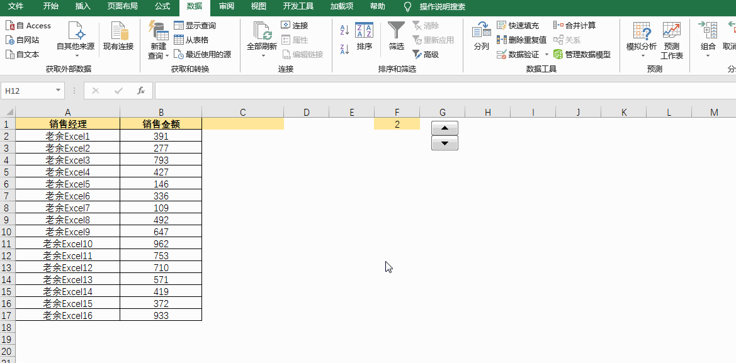This screenshot has height=363, width=736.
Task: Open Advanced filter (高级)
Action: click(x=425, y=54)
